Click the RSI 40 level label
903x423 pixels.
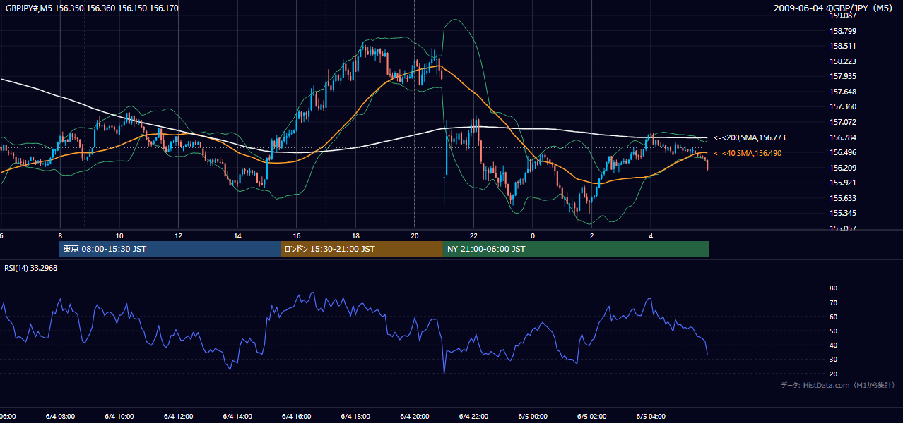[833, 345]
